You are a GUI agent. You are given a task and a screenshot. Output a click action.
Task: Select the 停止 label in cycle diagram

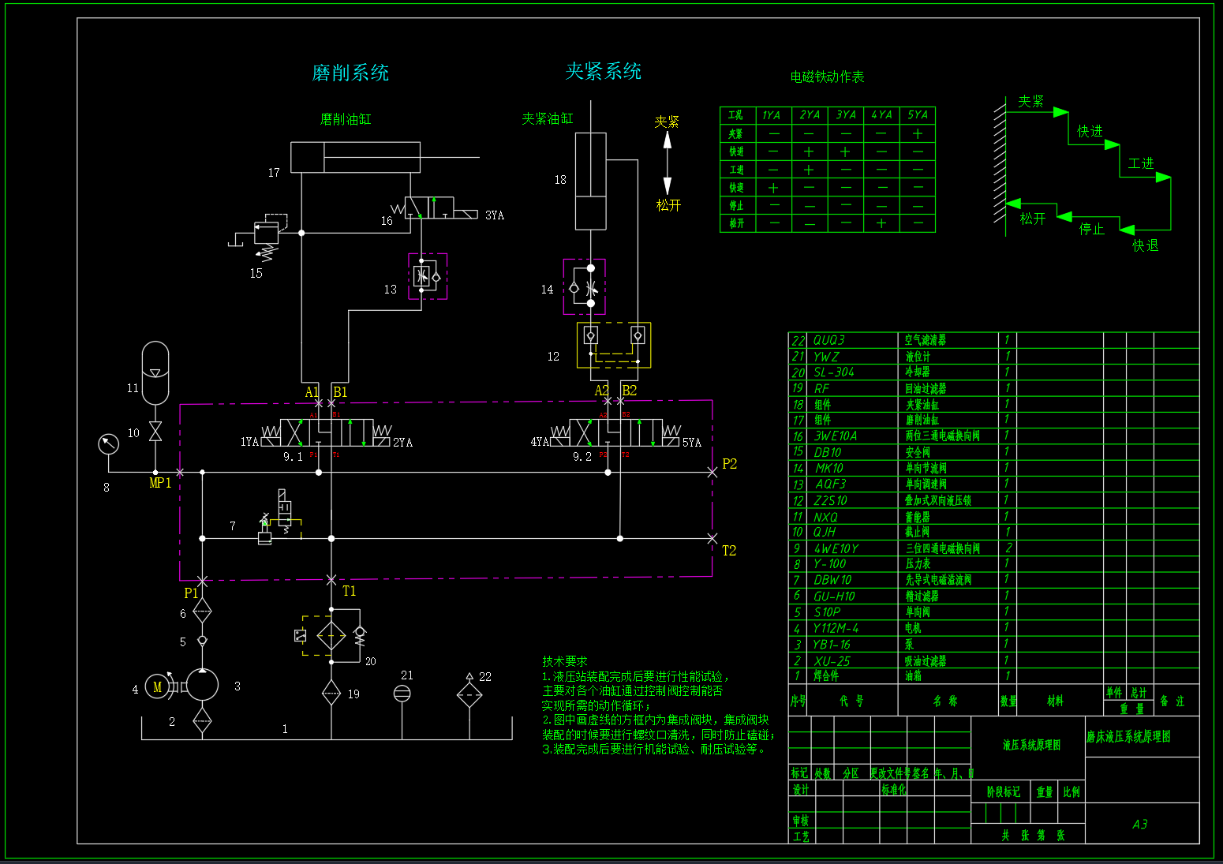(x=1092, y=229)
